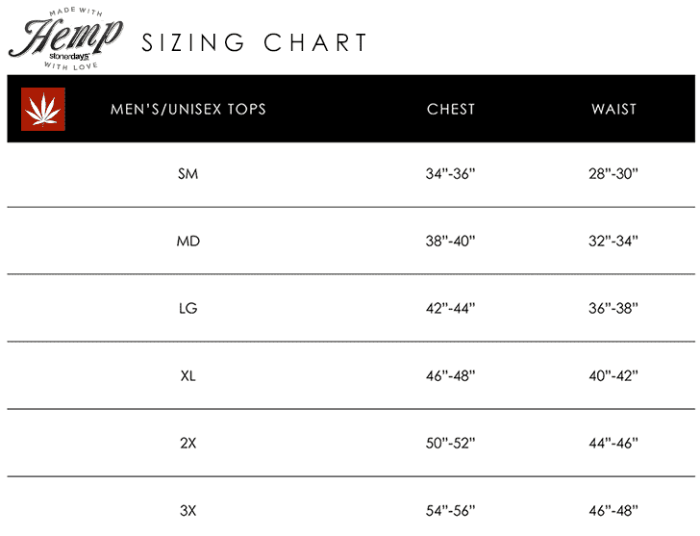
Task: Click the SIZING CHART title
Action: tap(255, 43)
